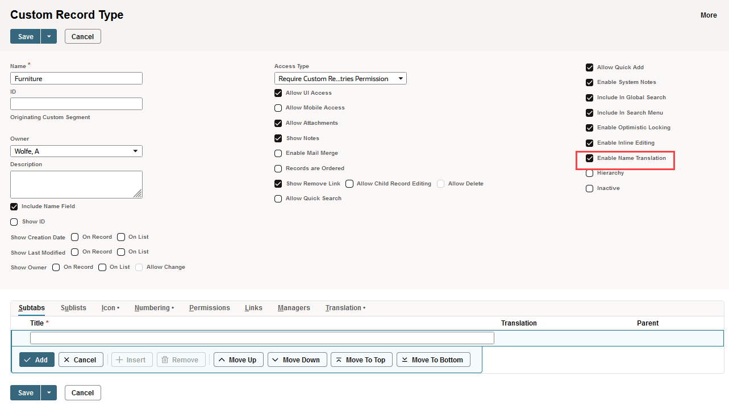Click the top Cancel button
The width and height of the screenshot is (729, 410).
[83, 36]
